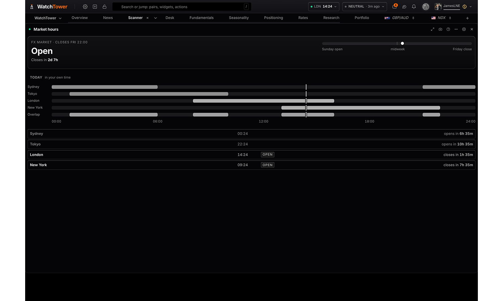Close the Scanner tab

point(148,18)
